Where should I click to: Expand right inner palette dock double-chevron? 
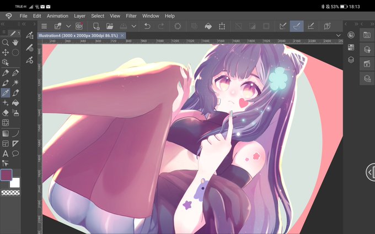pyautogui.click(x=356, y=24)
